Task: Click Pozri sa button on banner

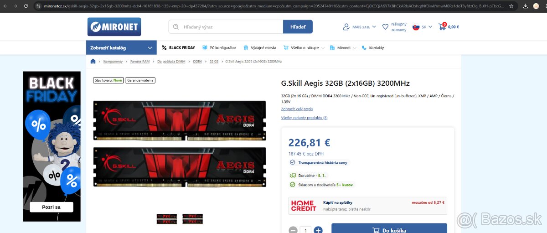Action: point(51,207)
